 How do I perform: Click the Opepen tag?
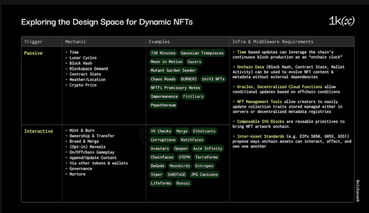(x=181, y=149)
